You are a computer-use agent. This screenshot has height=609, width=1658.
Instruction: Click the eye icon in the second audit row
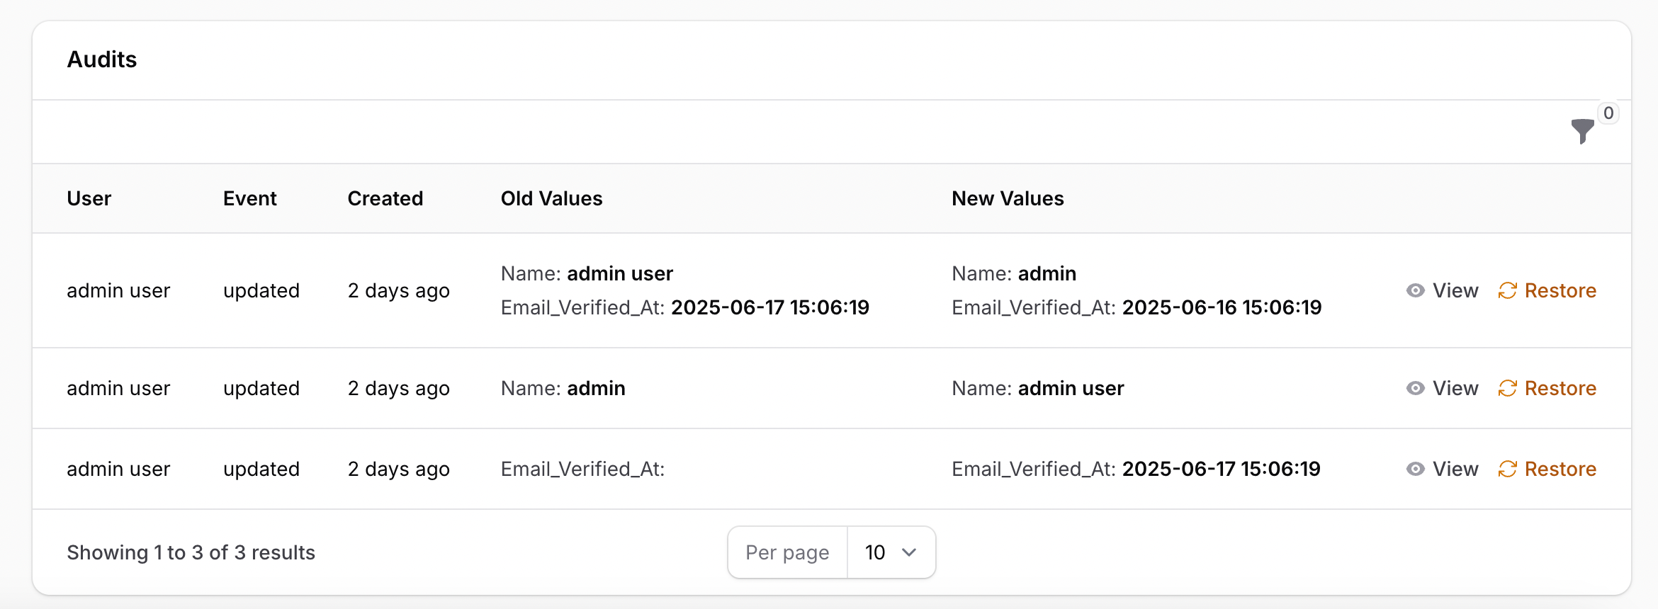[x=1415, y=388]
